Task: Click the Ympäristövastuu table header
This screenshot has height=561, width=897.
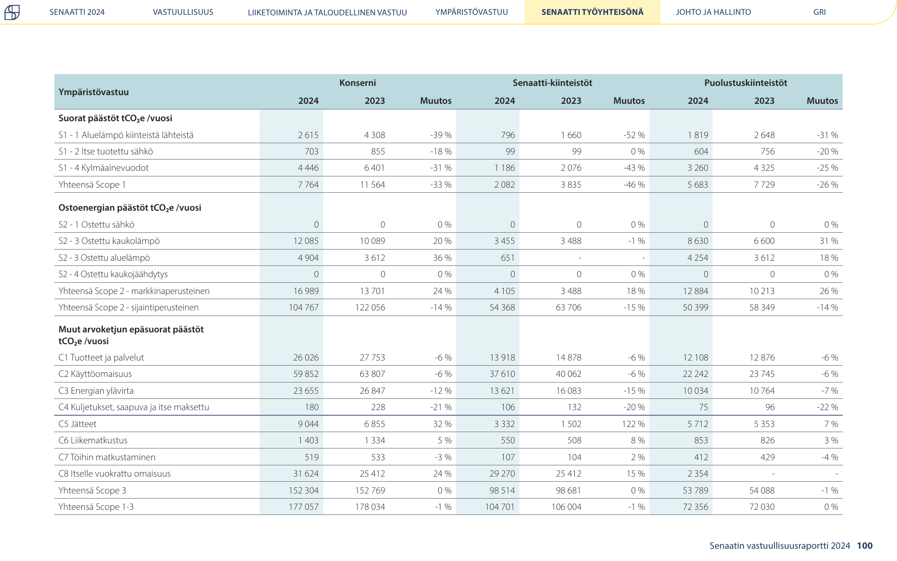Action: pos(94,92)
